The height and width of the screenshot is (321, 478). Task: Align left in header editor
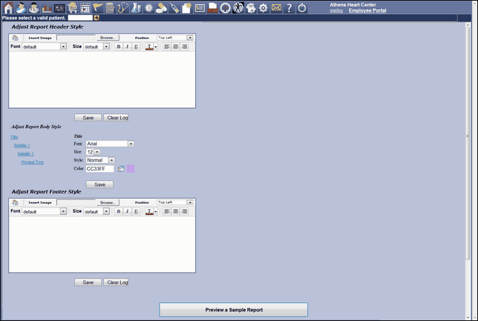pyautogui.click(x=167, y=46)
